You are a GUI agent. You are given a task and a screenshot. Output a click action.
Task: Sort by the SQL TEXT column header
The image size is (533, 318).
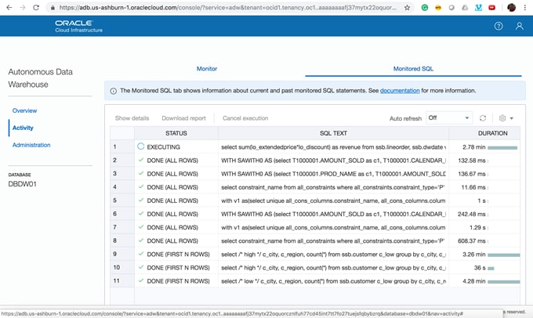pos(333,133)
